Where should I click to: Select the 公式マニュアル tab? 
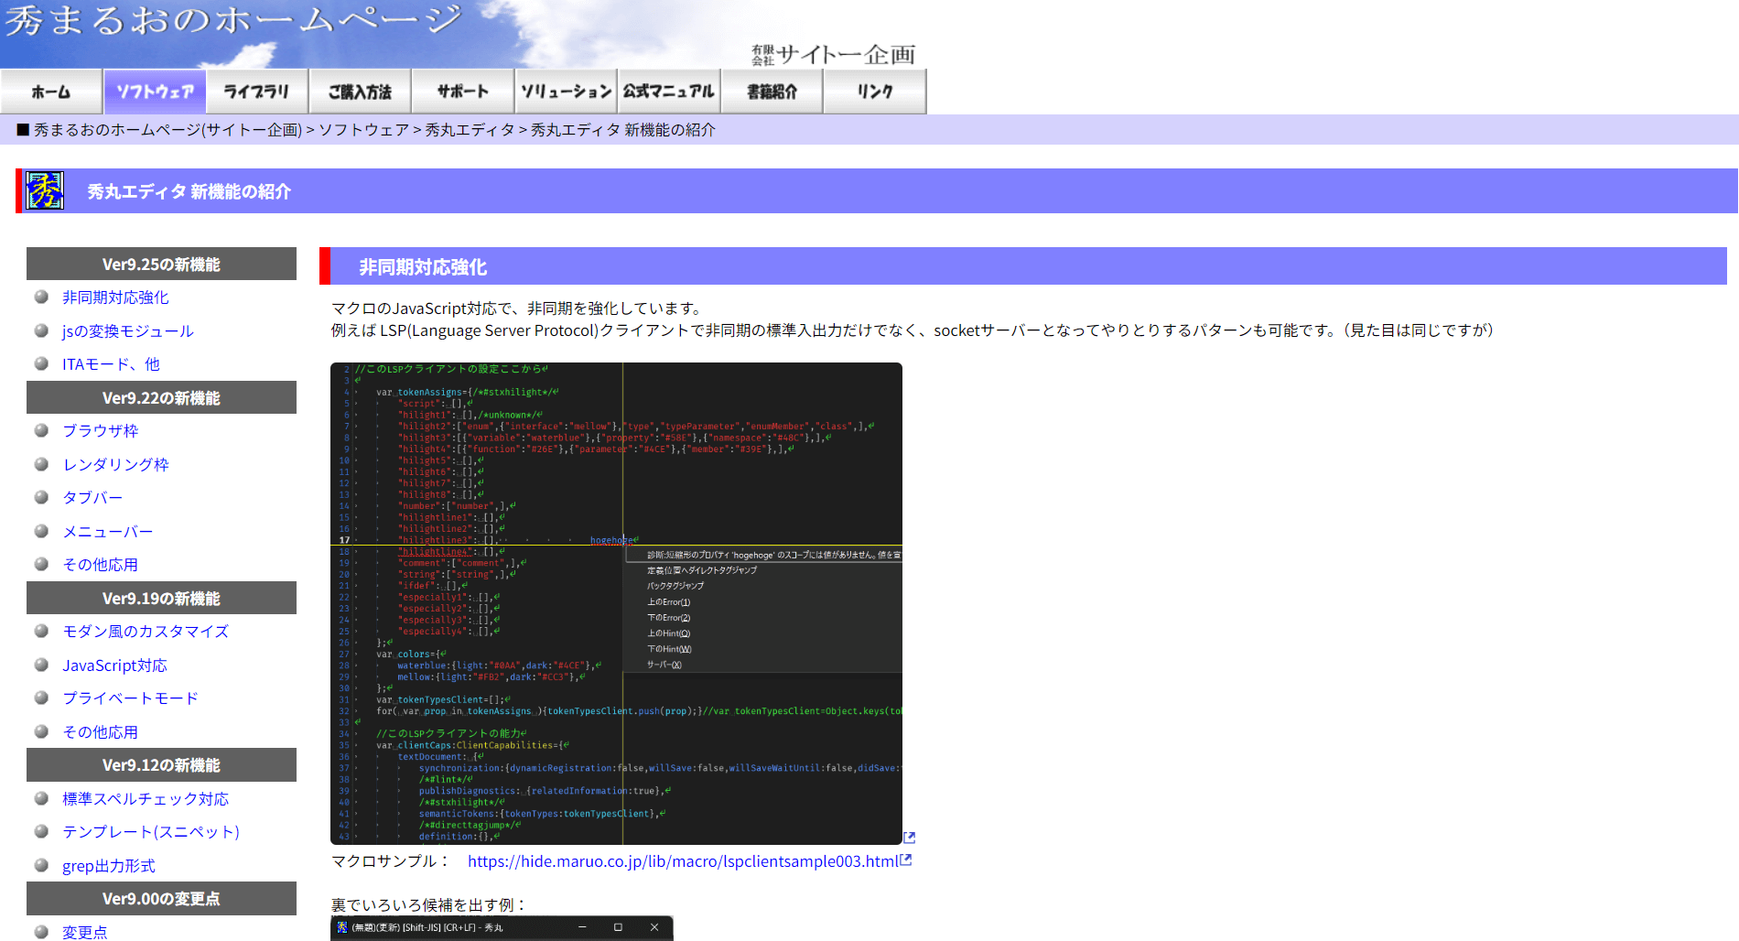669,92
